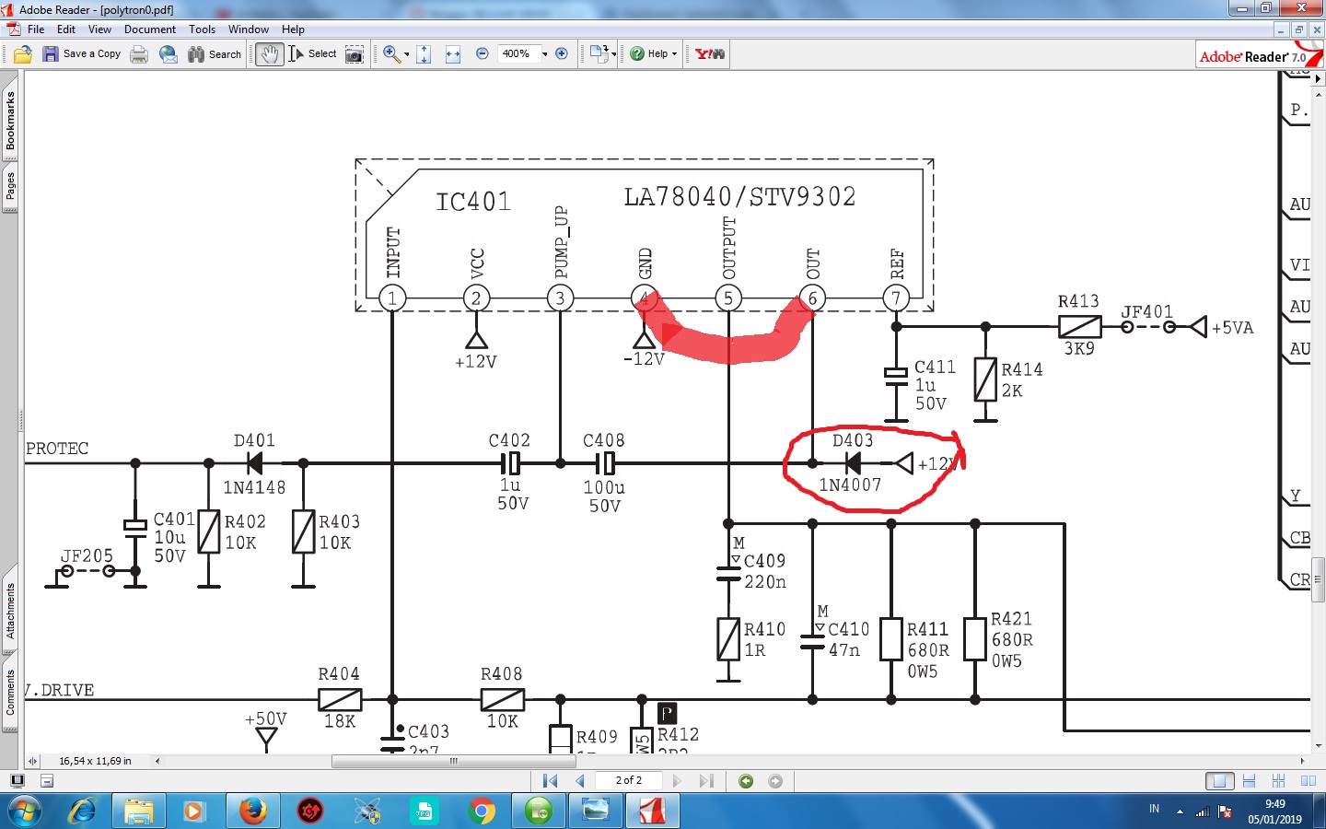1326x829 pixels.
Task: Click the Rotate view page icon
Action: tap(599, 54)
